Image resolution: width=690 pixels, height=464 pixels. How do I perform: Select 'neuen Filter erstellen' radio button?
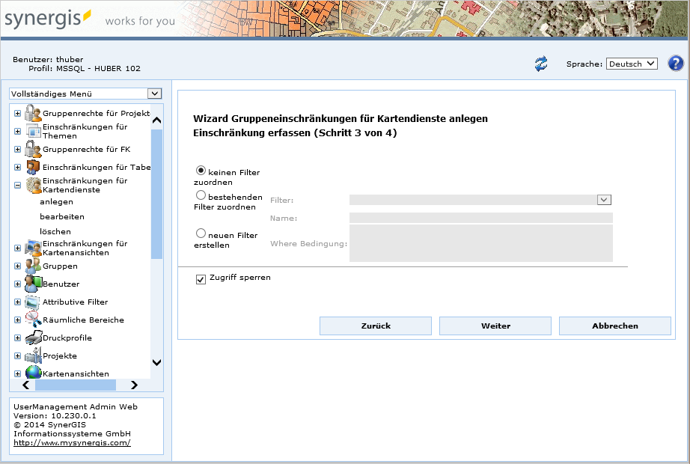click(201, 233)
